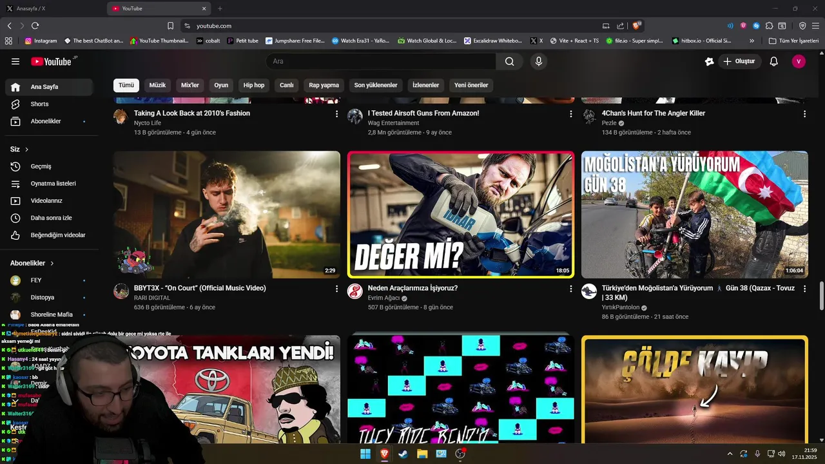
Task: Open File Explorer from the taskbar
Action: point(422,454)
